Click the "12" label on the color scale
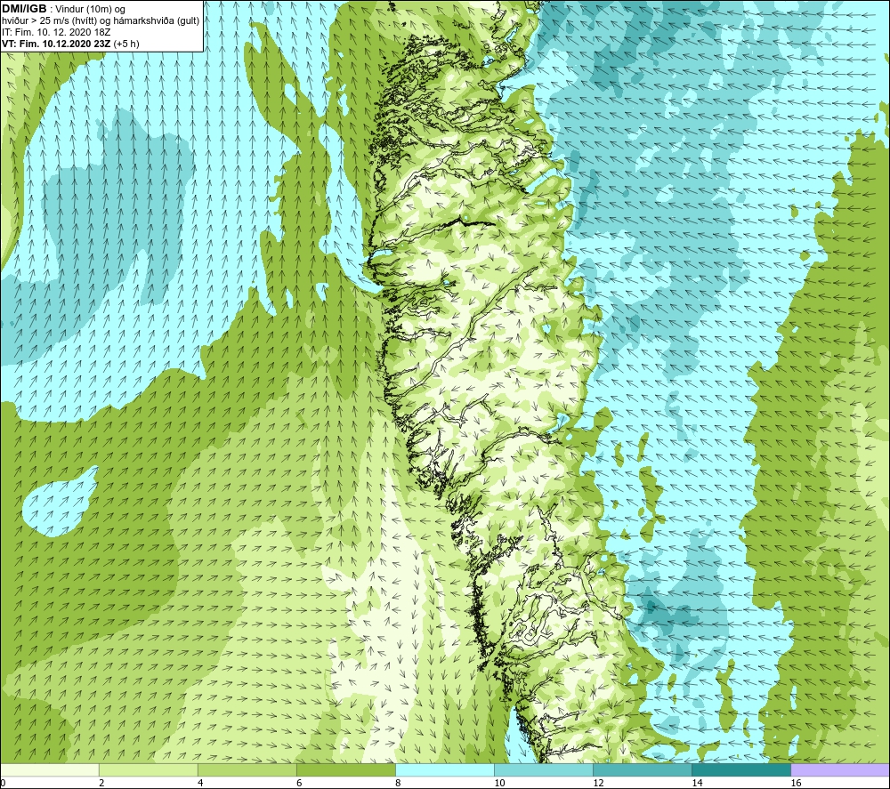Screen dimensions: 890x789 click(598, 783)
